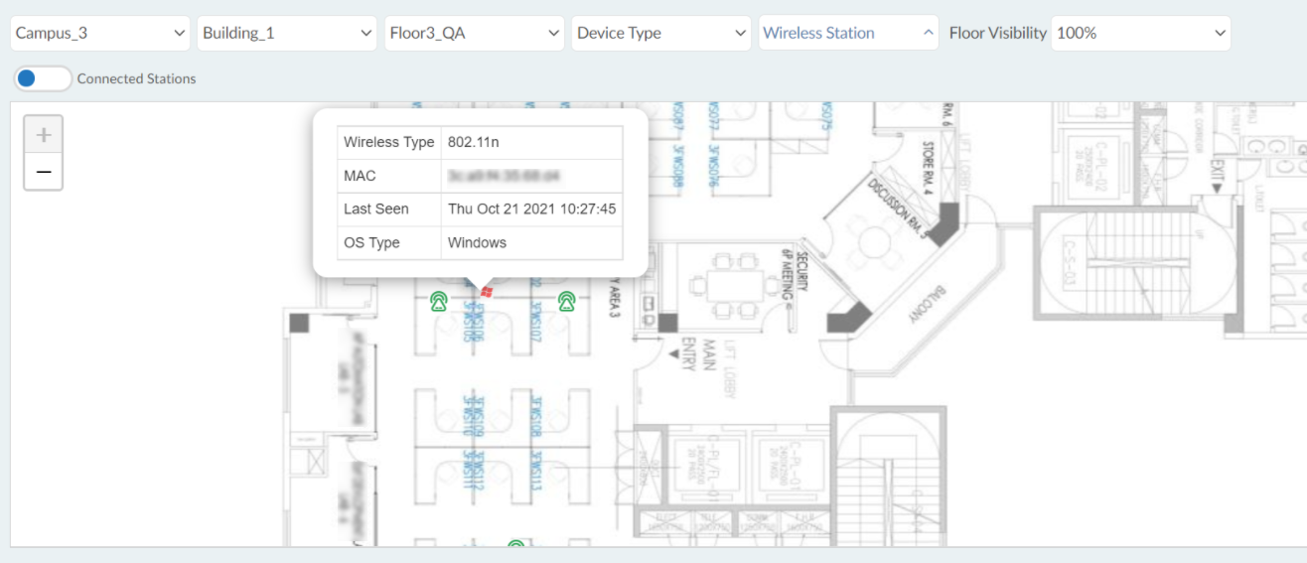
Task: Select the red Windows station marker
Action: click(x=486, y=291)
